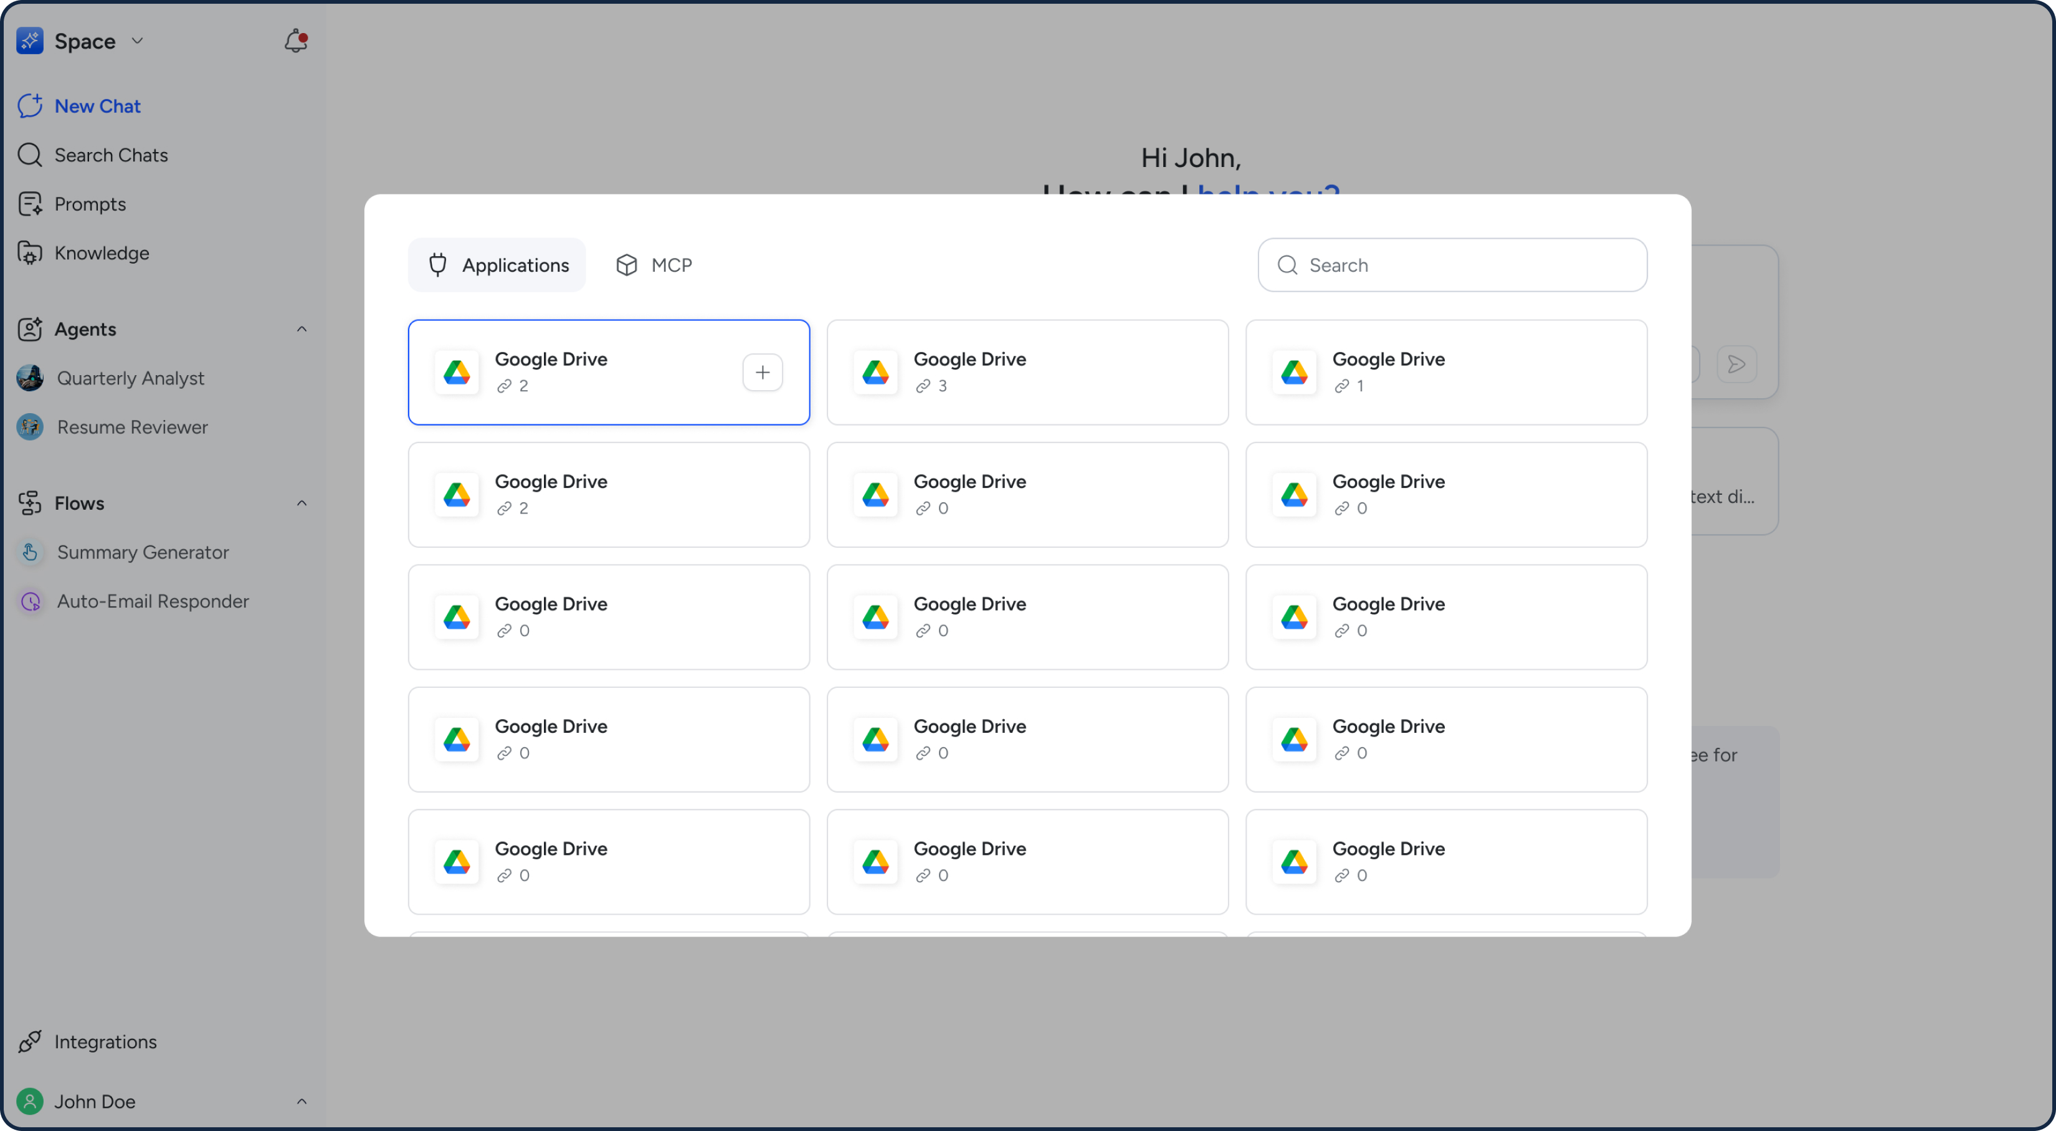Collapse the Agents section chevron
This screenshot has width=2056, height=1131.
(302, 329)
